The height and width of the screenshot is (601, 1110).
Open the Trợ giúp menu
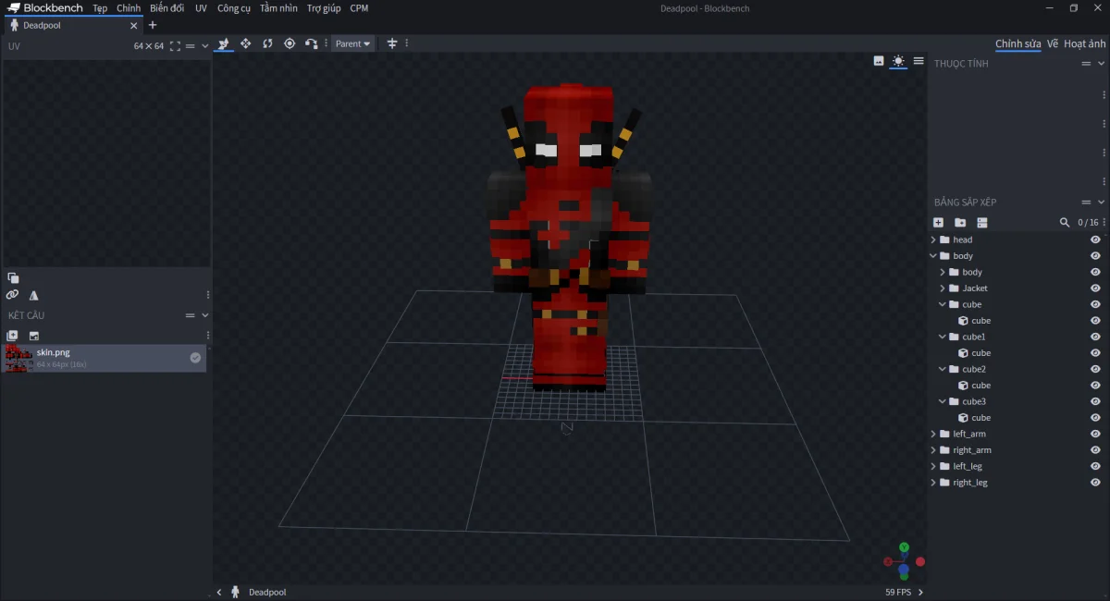pos(324,8)
